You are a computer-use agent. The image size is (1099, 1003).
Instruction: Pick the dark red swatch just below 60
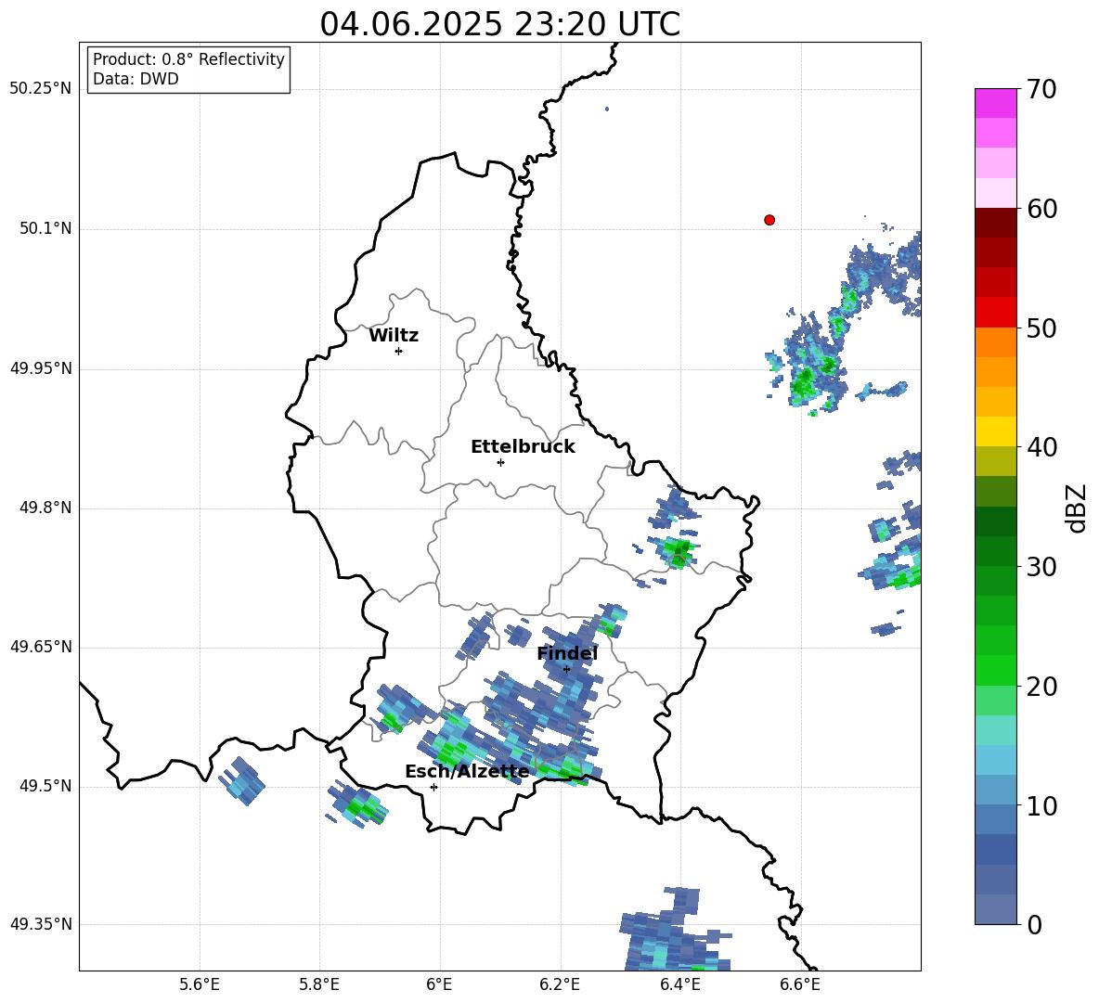tap(995, 223)
